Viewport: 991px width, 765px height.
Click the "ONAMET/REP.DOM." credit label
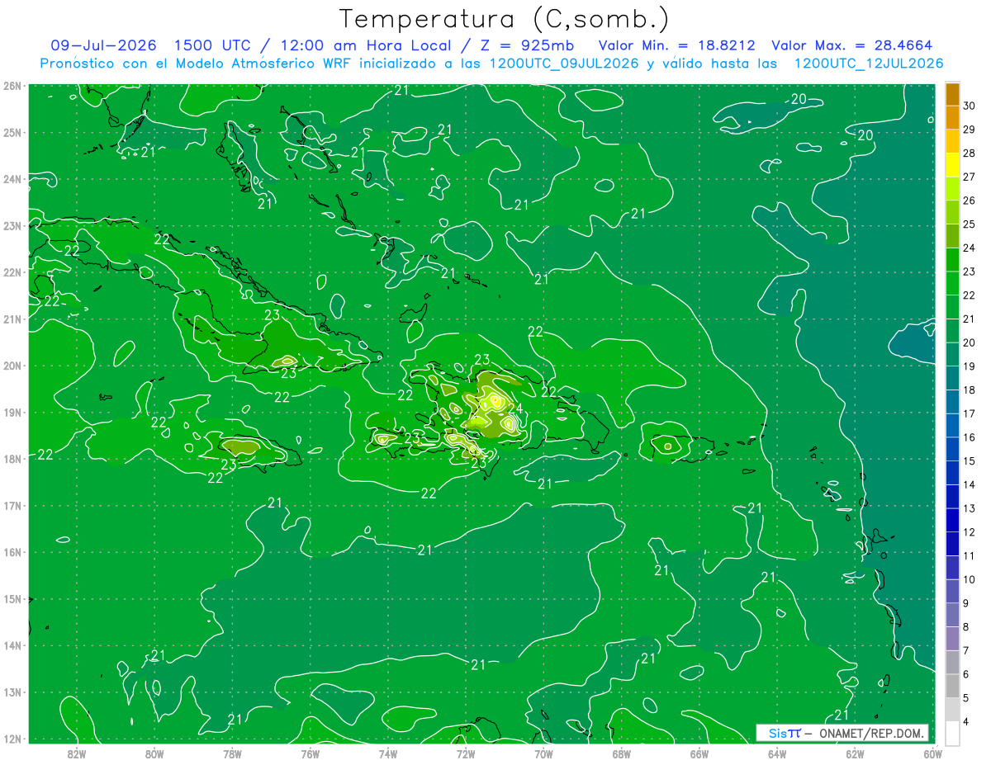[x=871, y=734]
